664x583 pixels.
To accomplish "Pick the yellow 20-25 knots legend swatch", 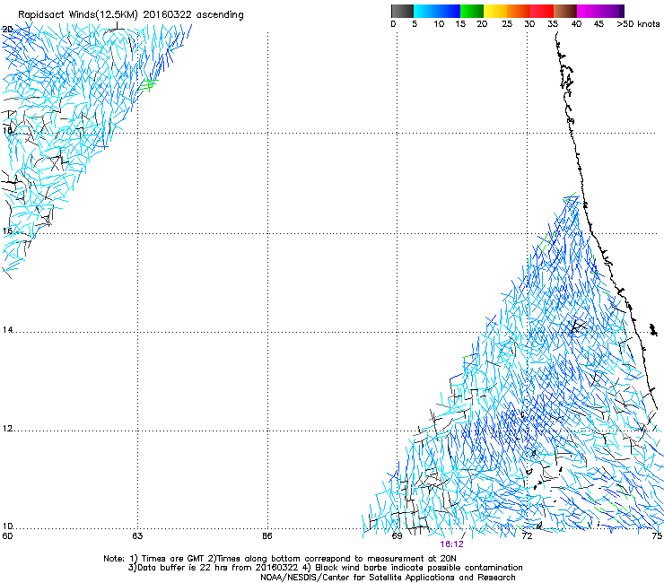I will 495,11.
